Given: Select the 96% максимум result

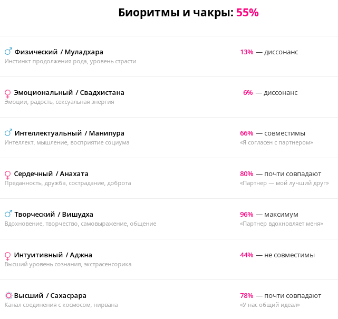Looking at the screenshot, I should [x=269, y=215].
